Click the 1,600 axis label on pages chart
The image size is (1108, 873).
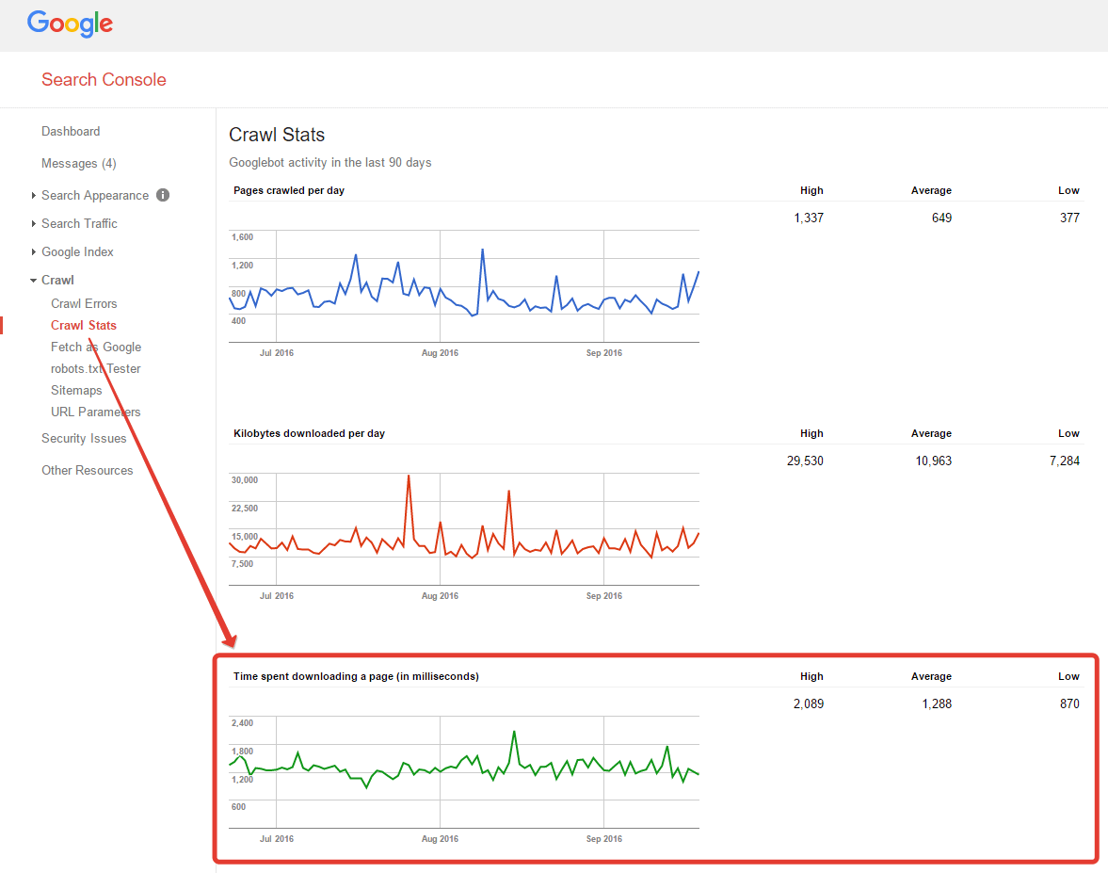point(242,237)
